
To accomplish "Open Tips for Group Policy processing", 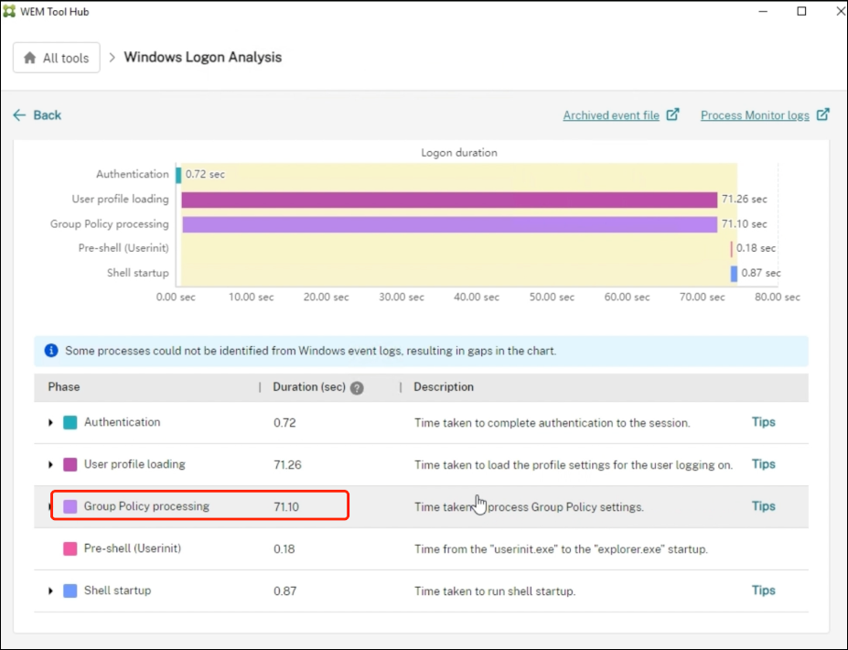I will 762,506.
